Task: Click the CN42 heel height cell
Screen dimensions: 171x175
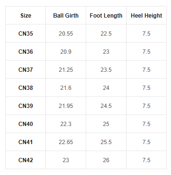Action: point(146,160)
